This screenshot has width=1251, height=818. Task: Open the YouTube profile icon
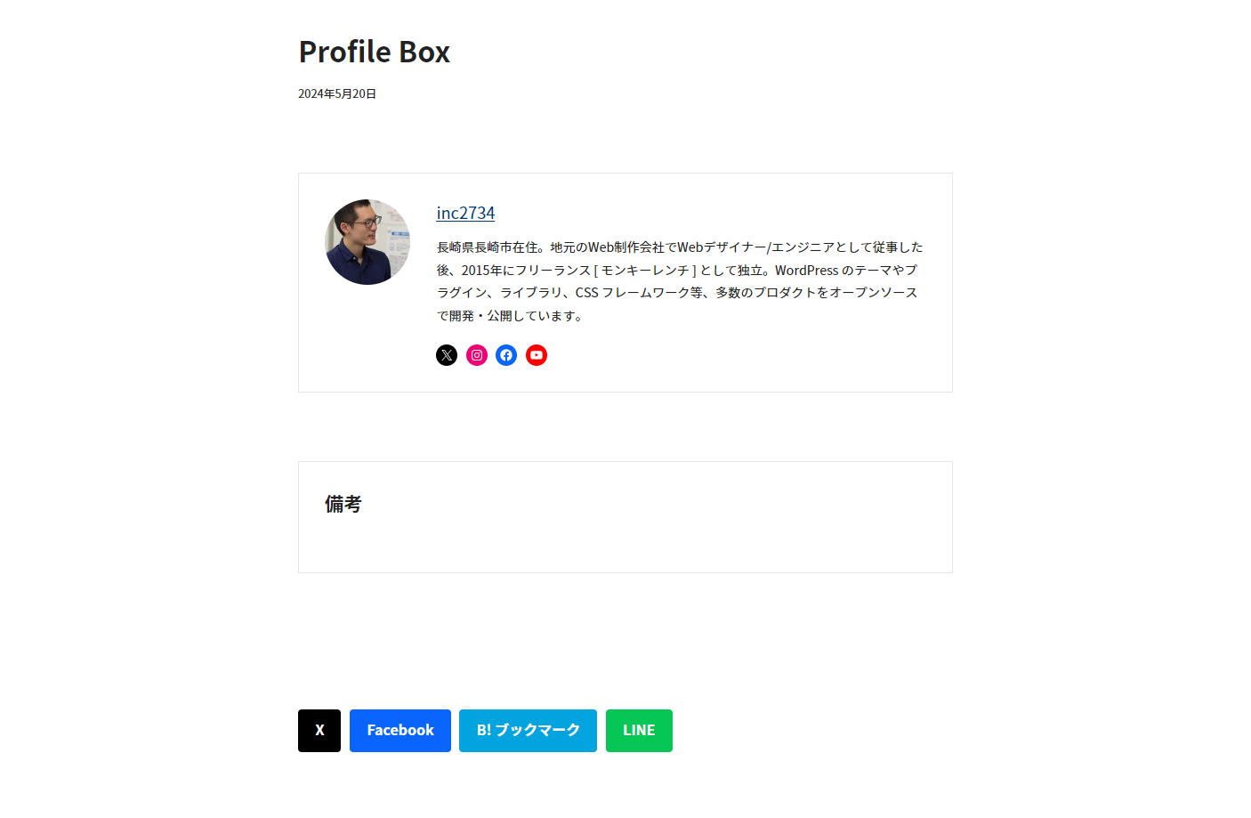tap(537, 355)
